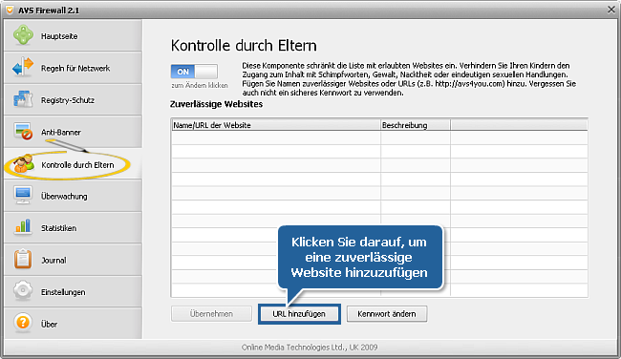Viewport: 621px width, 359px height.
Task: Toggle the ON switch for parental control
Action: [194, 72]
